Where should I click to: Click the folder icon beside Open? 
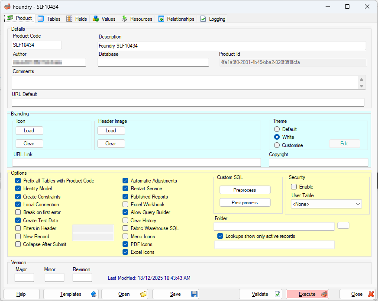click(143, 294)
